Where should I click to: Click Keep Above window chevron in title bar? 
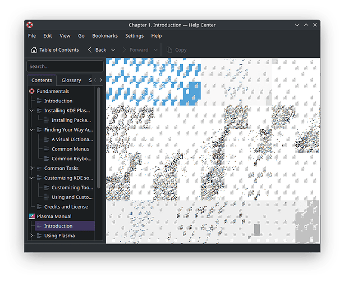(306, 25)
